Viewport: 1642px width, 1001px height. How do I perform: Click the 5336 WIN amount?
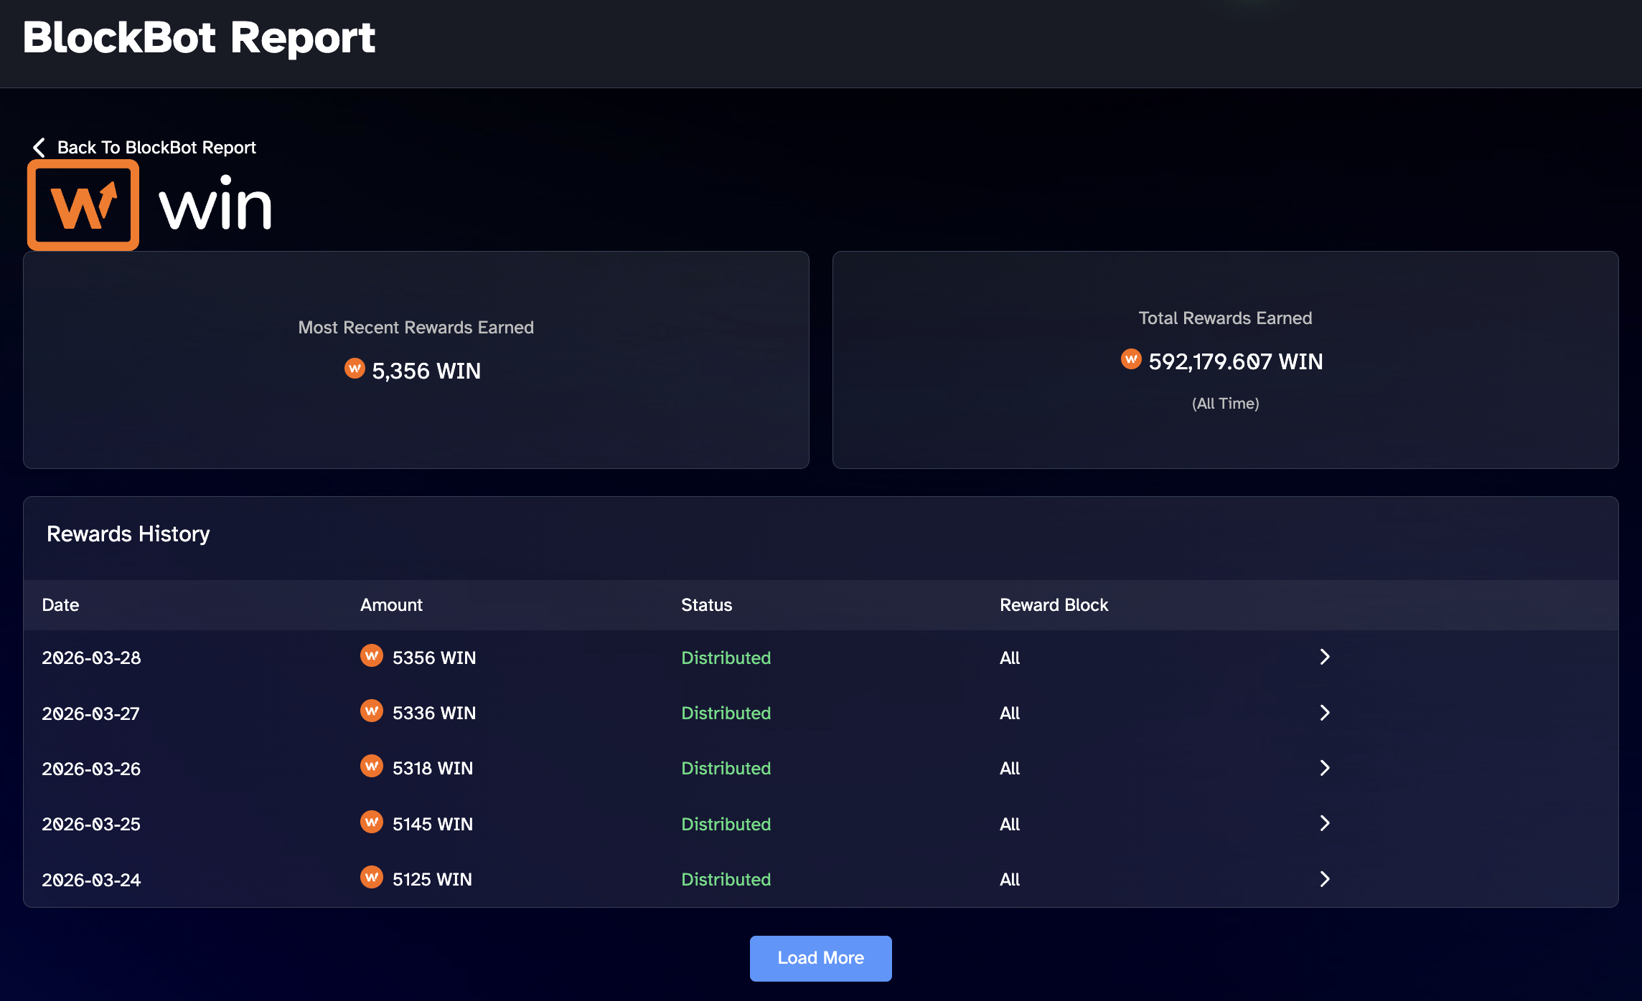point(434,713)
